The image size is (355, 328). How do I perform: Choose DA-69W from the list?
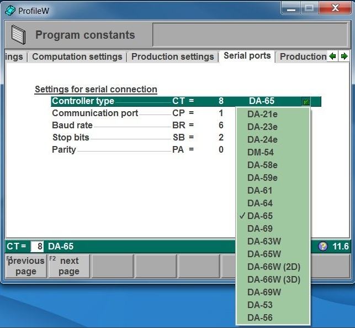(264, 292)
